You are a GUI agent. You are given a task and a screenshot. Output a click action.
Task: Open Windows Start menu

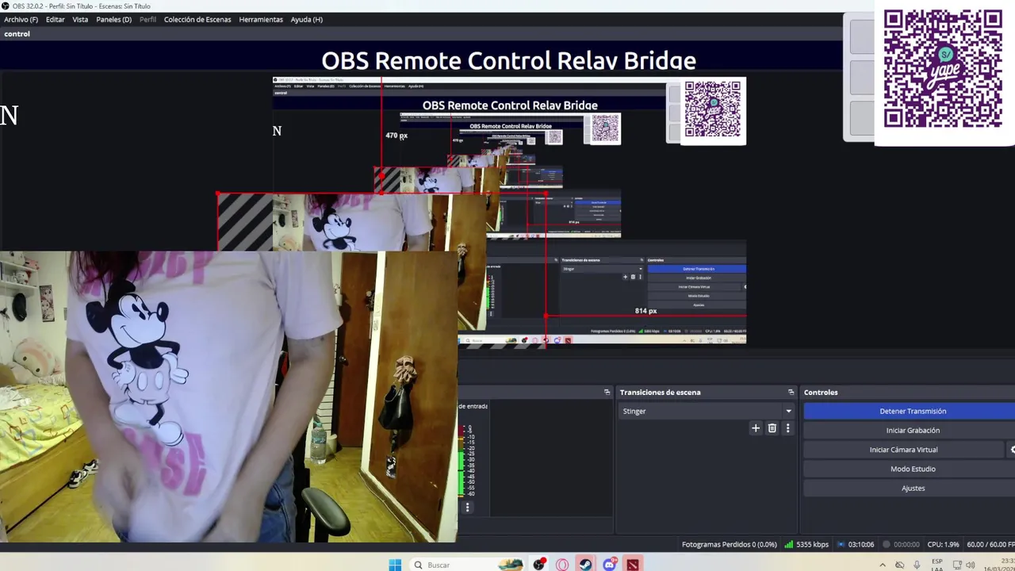coord(395,565)
